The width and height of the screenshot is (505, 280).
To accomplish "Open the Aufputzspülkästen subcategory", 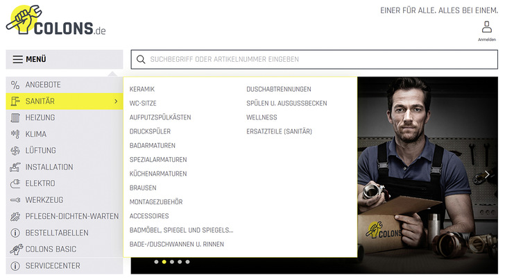I will click(x=160, y=117).
